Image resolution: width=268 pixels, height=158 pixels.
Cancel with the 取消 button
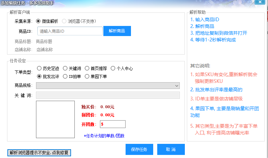[x=171, y=150]
